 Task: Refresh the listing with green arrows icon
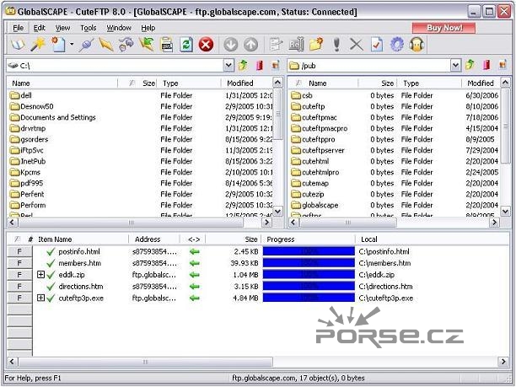pyautogui.click(x=186, y=45)
